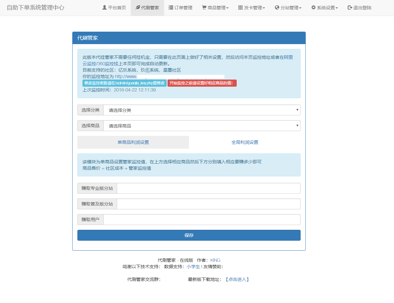
Task: Select the 单商品利润设置 tab
Action: point(133,142)
